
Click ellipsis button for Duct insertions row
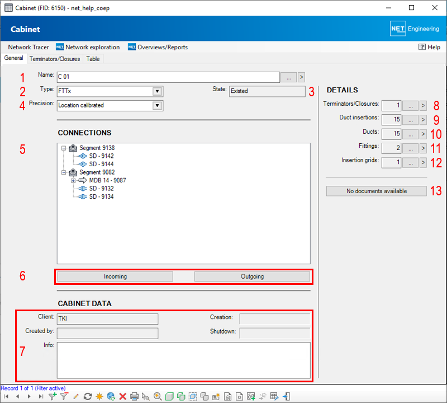pyautogui.click(x=410, y=120)
